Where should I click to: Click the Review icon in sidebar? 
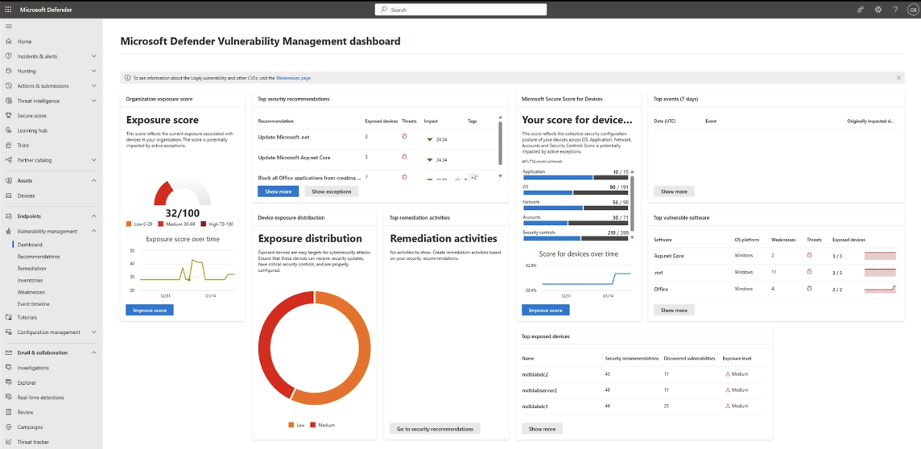tap(8, 412)
